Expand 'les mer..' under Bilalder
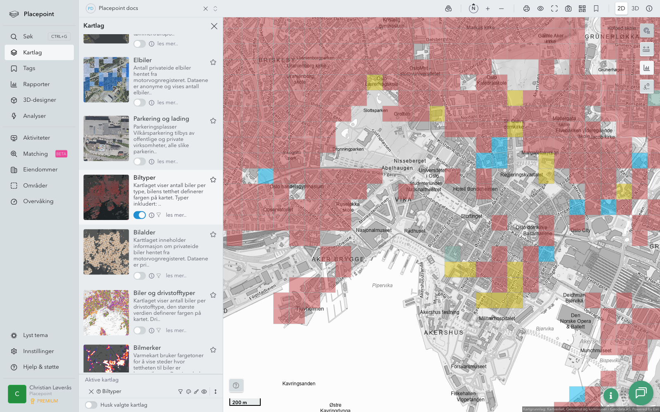This screenshot has height=412, width=660. click(x=176, y=276)
